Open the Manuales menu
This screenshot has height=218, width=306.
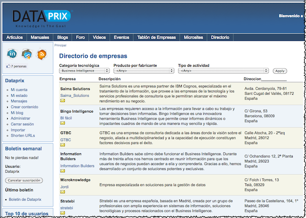40,37
